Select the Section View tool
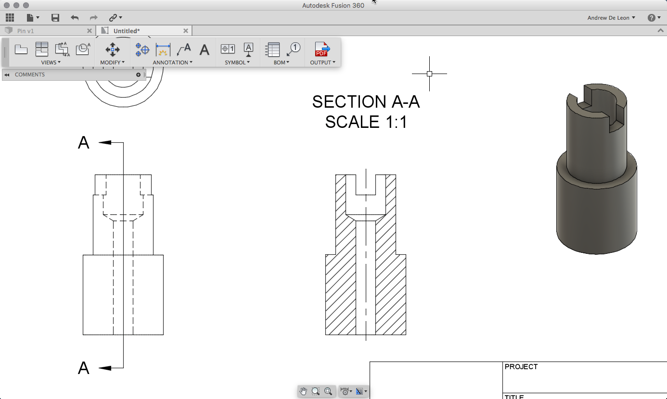Image resolution: width=667 pixels, height=399 pixels. [x=62, y=49]
